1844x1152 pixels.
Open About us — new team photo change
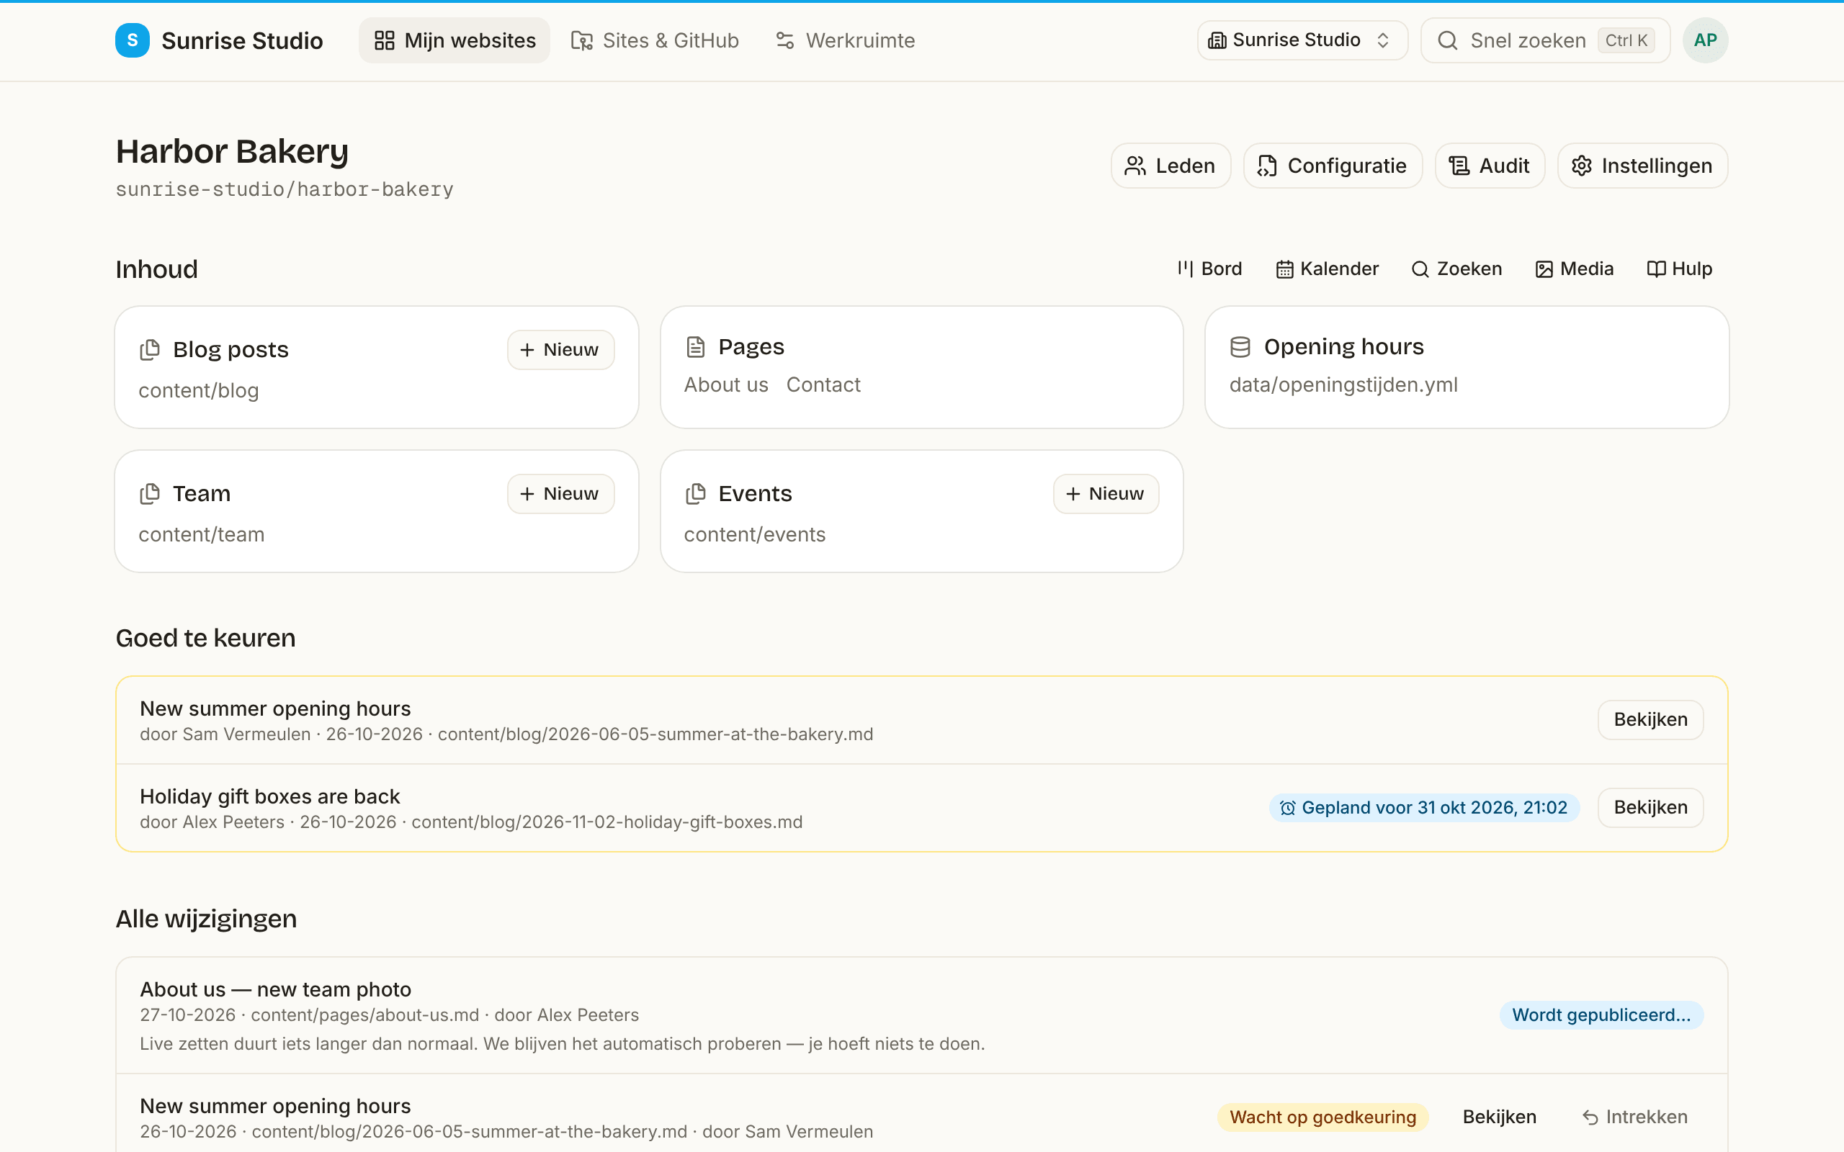point(275,989)
